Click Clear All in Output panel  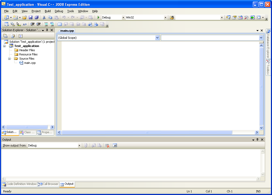point(107,145)
